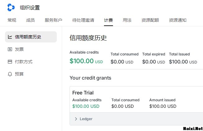Click the blue organization logo icon
Image resolution: width=203 pixels, height=131 pixels.
point(11,7)
